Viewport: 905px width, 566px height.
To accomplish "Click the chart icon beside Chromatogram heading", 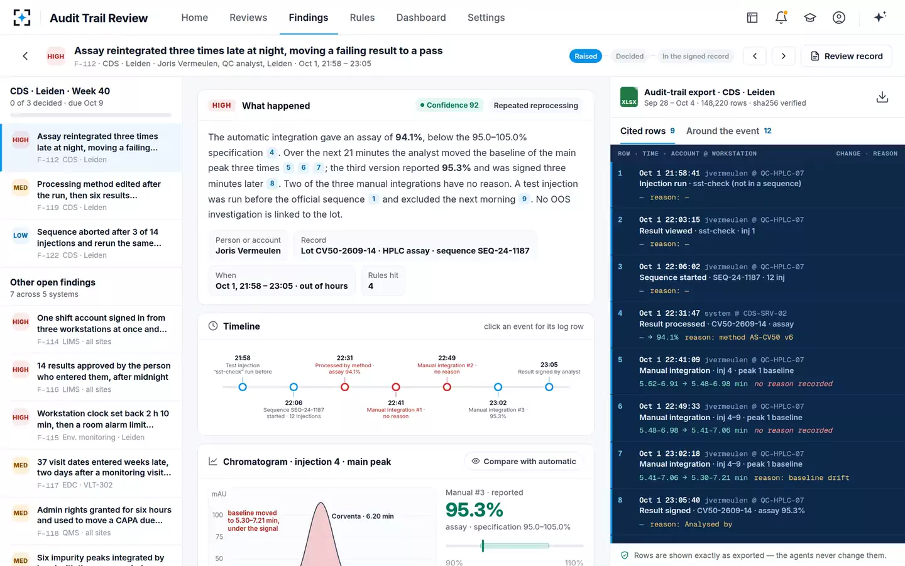I will pyautogui.click(x=213, y=462).
